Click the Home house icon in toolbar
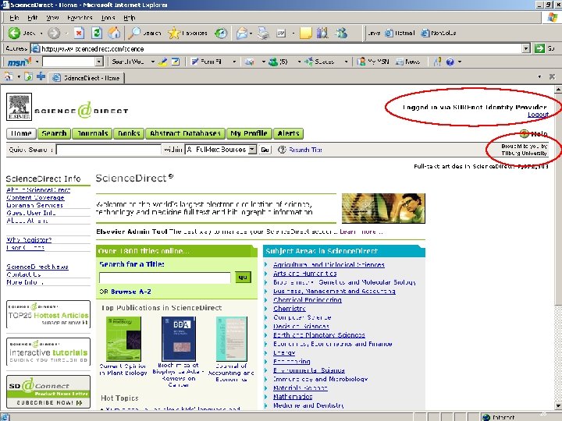The height and width of the screenshot is (421, 562). (x=114, y=33)
